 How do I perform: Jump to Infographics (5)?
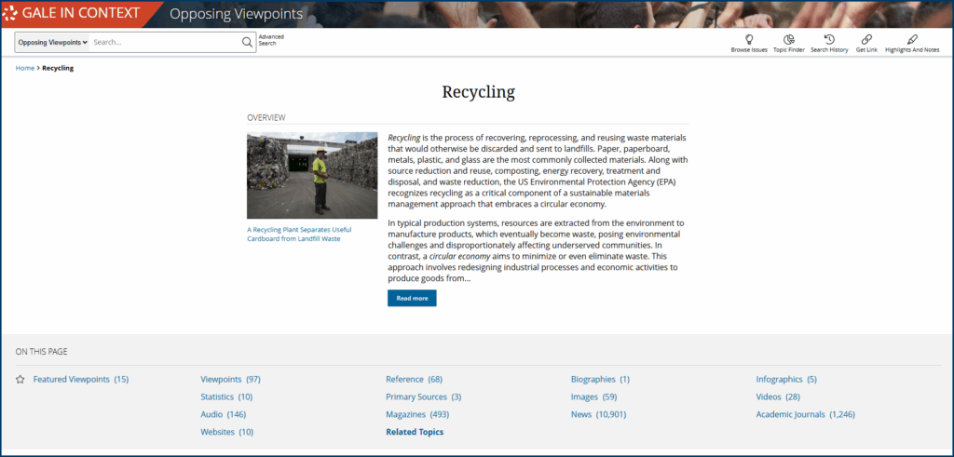tap(786, 379)
